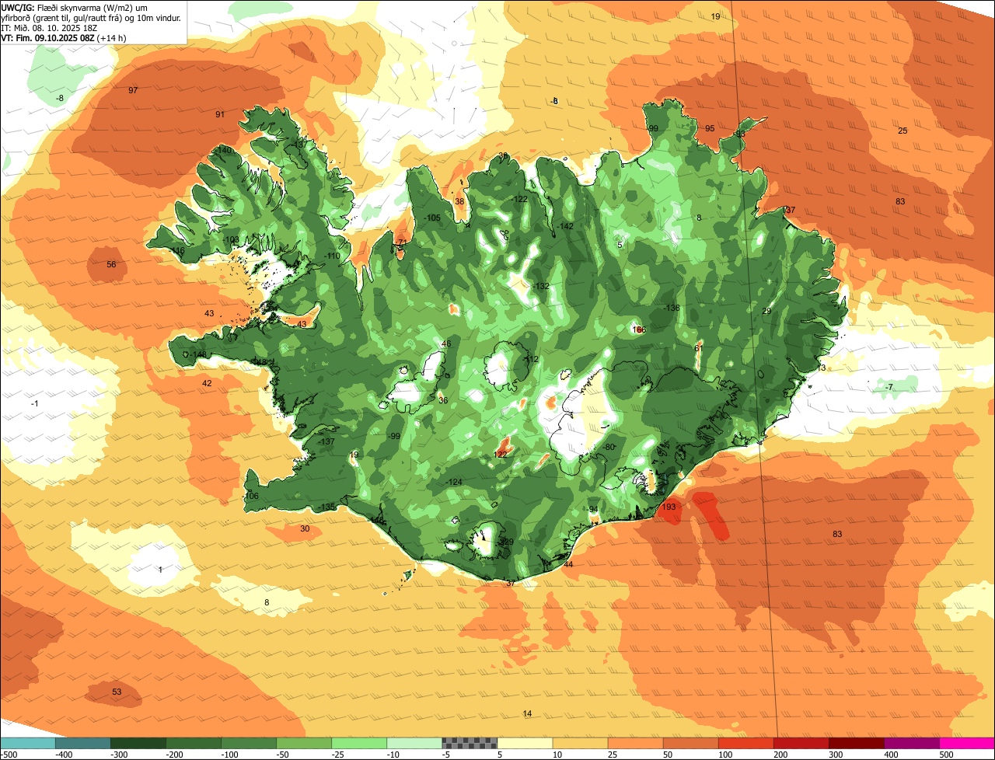Click the map value '30' south of Reykjanes
The height and width of the screenshot is (760, 995).
click(305, 528)
